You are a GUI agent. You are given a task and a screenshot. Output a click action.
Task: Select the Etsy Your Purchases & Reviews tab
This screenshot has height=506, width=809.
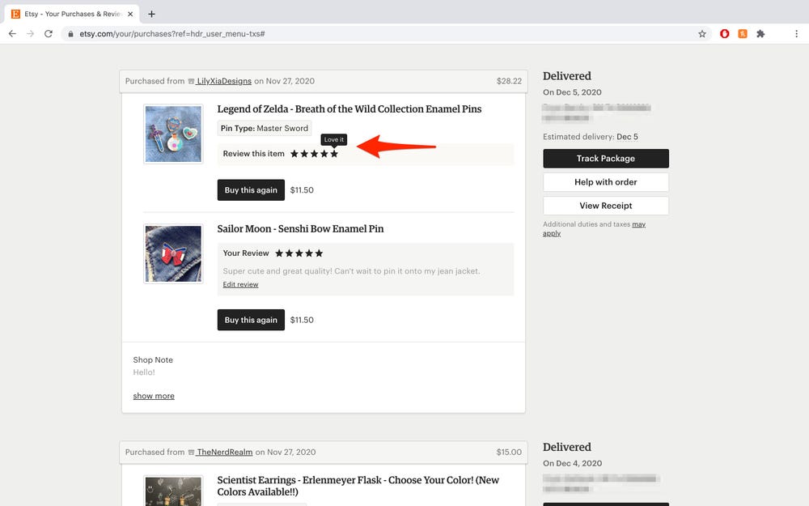pos(72,14)
